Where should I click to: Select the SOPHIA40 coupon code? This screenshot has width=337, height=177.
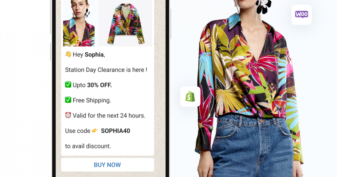(x=115, y=131)
